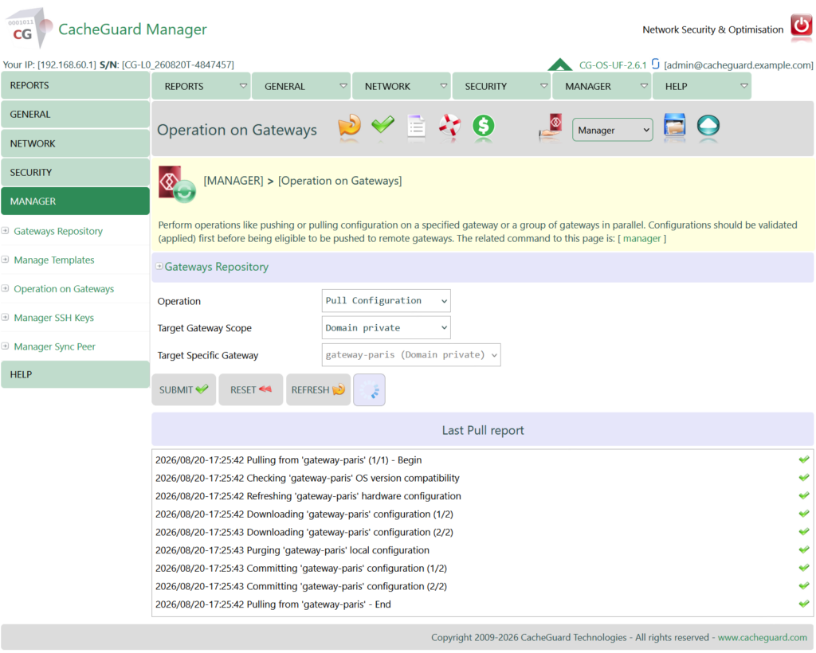Click the checkmark on 'Pulling from gateway-paris End' row
The height and width of the screenshot is (653, 816).
[803, 604]
